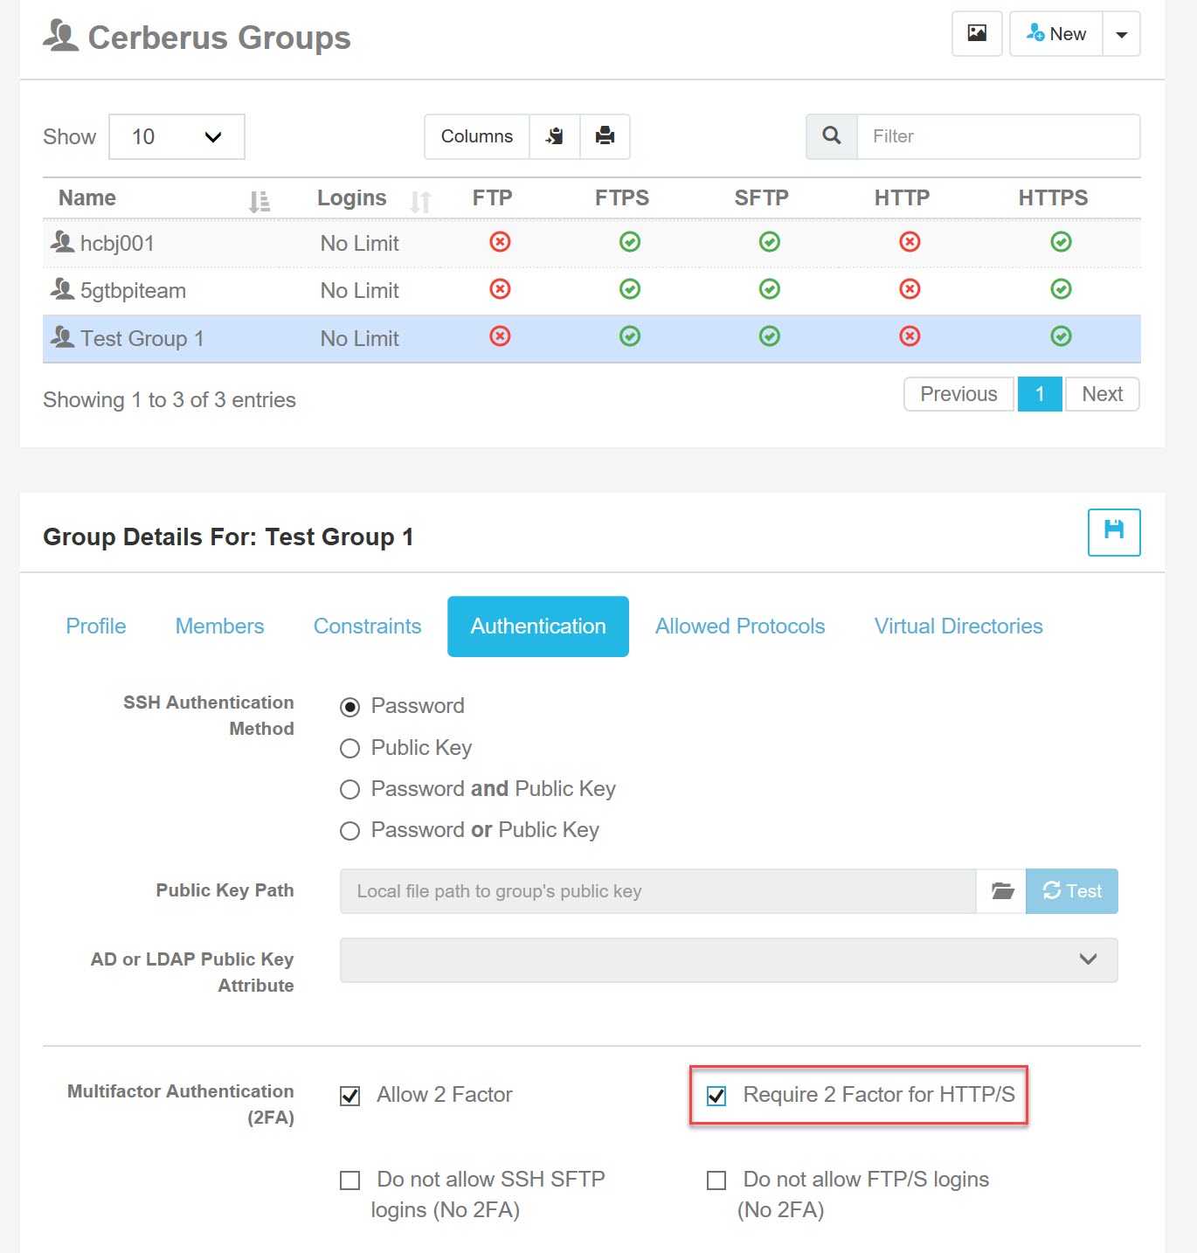The image size is (1197, 1253).
Task: Select Password SSH authentication radio
Action: point(349,707)
